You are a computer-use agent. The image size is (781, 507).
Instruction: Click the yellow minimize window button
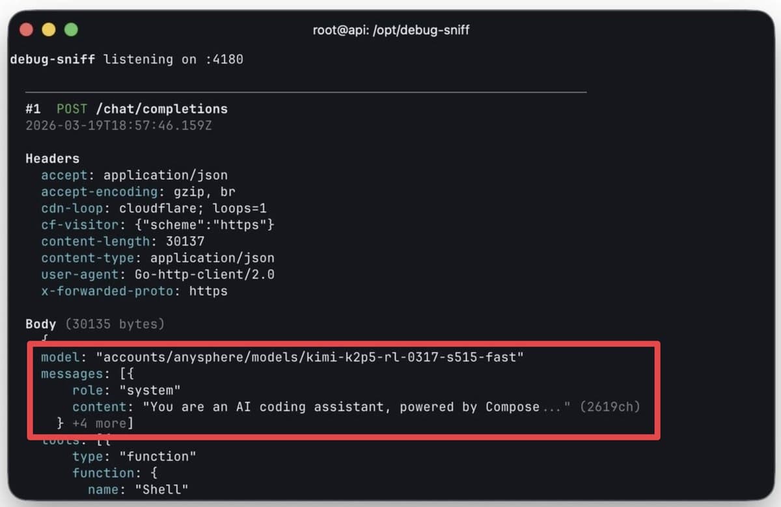point(49,29)
